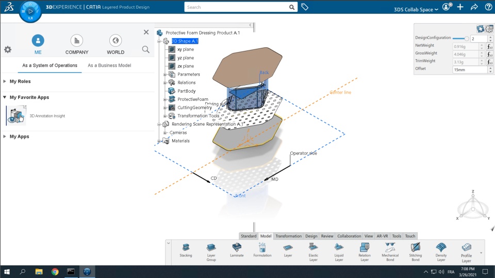
Task: Expand the My Apps section
Action: click(5, 136)
